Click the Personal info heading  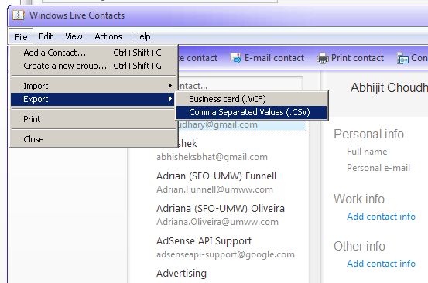[x=368, y=134]
